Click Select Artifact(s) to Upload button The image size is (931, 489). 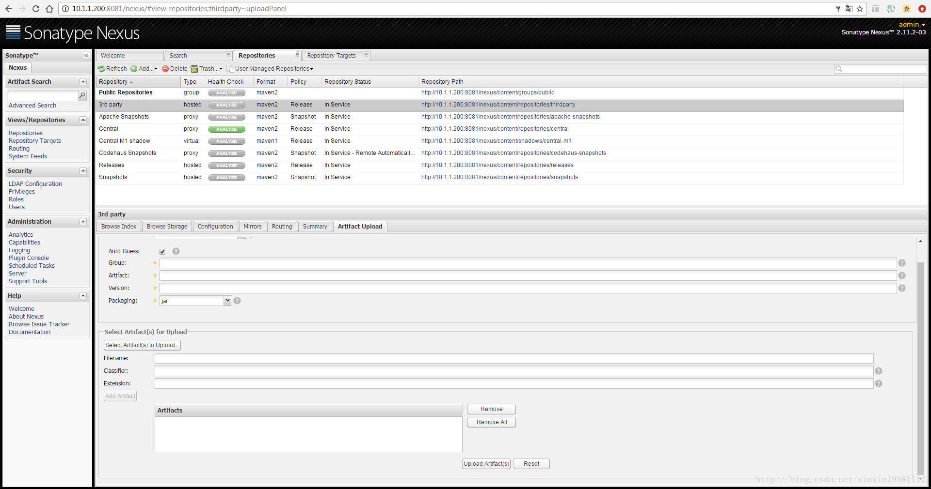(142, 345)
